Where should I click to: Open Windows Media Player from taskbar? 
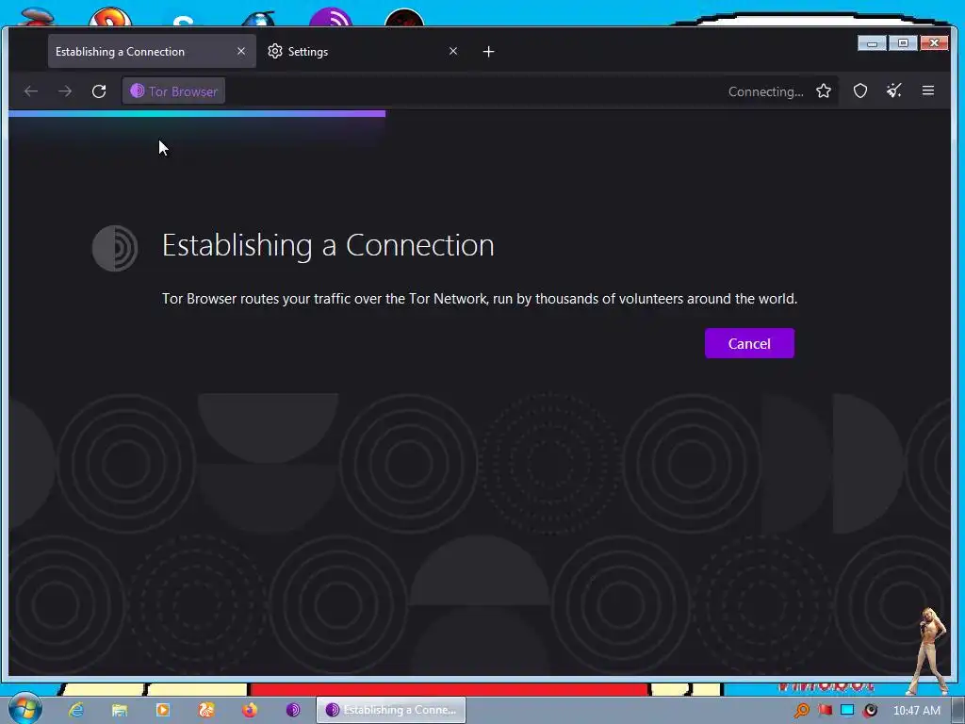tap(163, 710)
